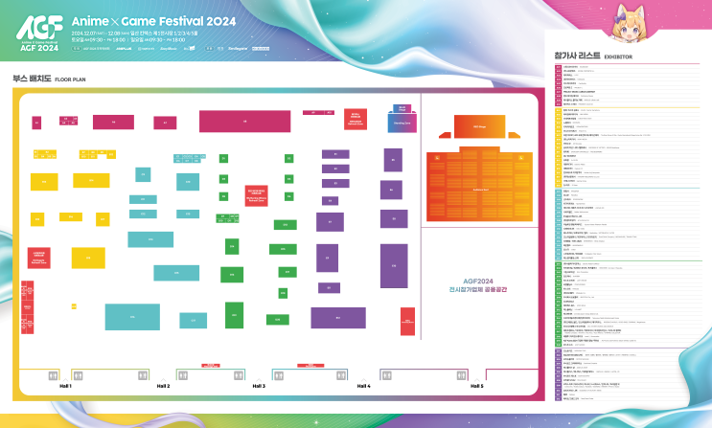
Task: Click the Hall 2 entrance label
Action: click(x=163, y=386)
